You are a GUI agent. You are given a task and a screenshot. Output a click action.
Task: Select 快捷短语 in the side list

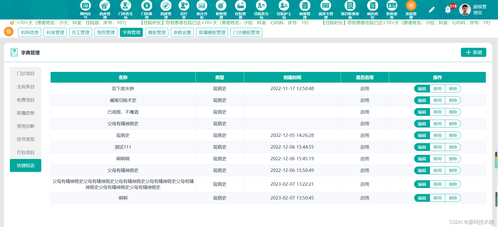25,165
